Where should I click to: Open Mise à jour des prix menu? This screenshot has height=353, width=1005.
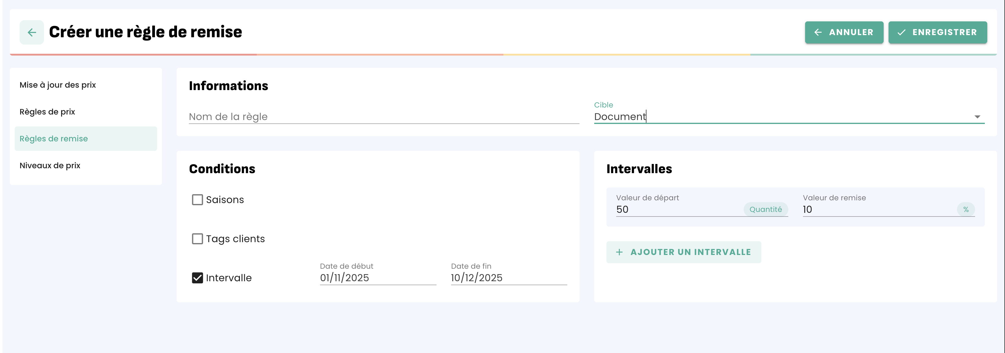click(58, 85)
